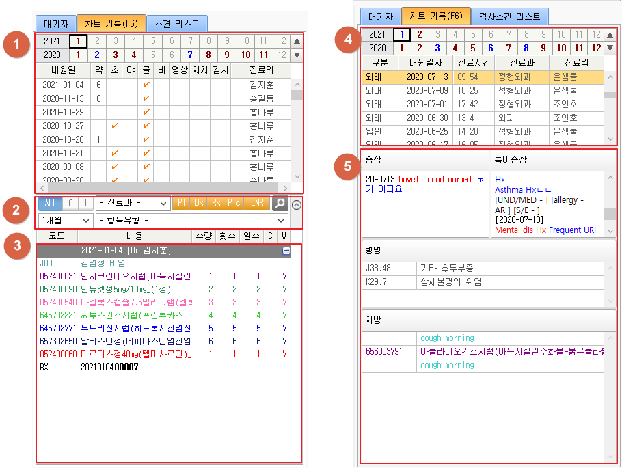Click the down triangle next to right 2020 row
This screenshot has width=622, height=468.
[610, 48]
